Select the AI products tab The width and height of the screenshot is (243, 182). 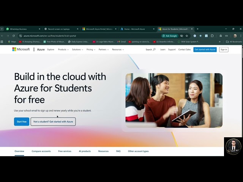pyautogui.click(x=85, y=151)
